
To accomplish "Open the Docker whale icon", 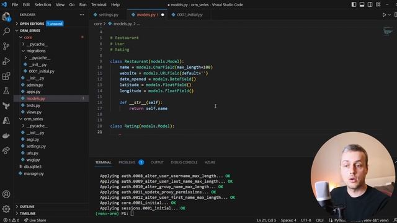I will click(6, 136).
